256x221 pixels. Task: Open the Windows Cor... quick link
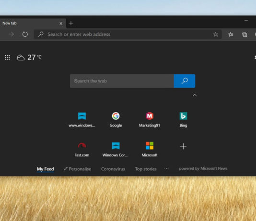(x=115, y=149)
